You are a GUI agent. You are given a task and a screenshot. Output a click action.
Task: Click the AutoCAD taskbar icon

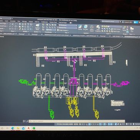pyautogui.click(x=28, y=128)
